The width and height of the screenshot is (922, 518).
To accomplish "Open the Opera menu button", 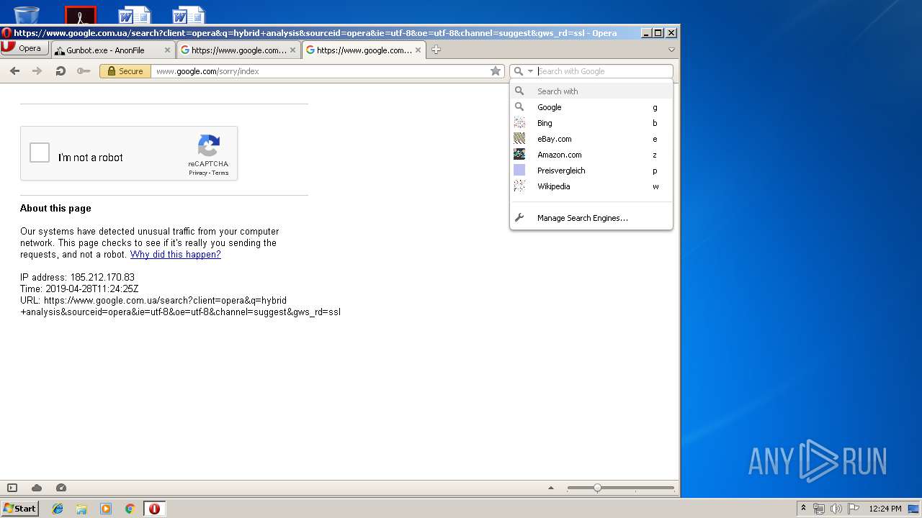I will 24,49.
